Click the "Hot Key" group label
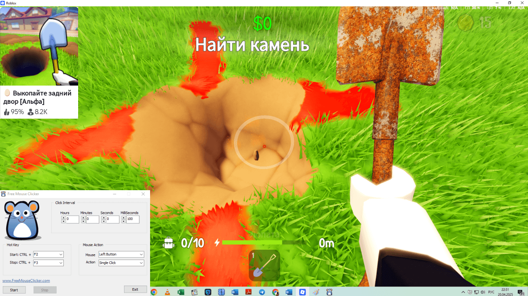The height and width of the screenshot is (296, 528). pyautogui.click(x=12, y=245)
